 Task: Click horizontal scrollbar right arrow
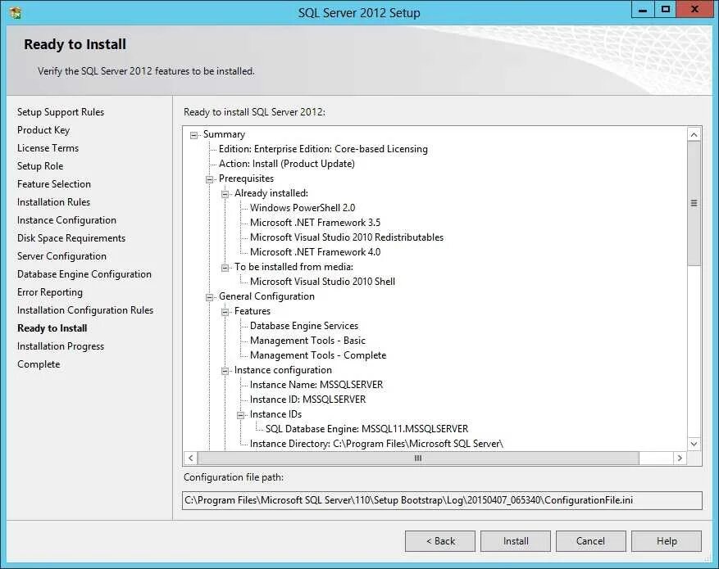pyautogui.click(x=680, y=458)
